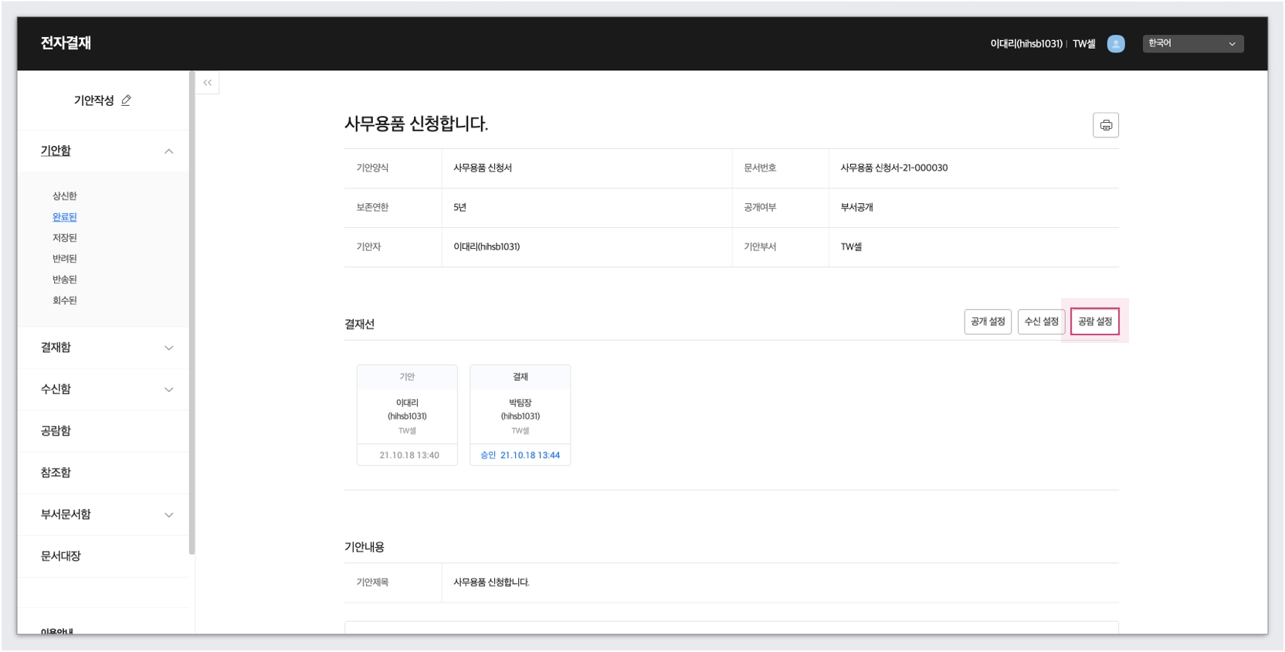Open the 참조함 menu
The image size is (1285, 652).
(x=56, y=473)
